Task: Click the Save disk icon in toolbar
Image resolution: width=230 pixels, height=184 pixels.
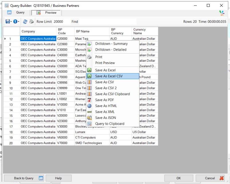Action: (7, 22)
